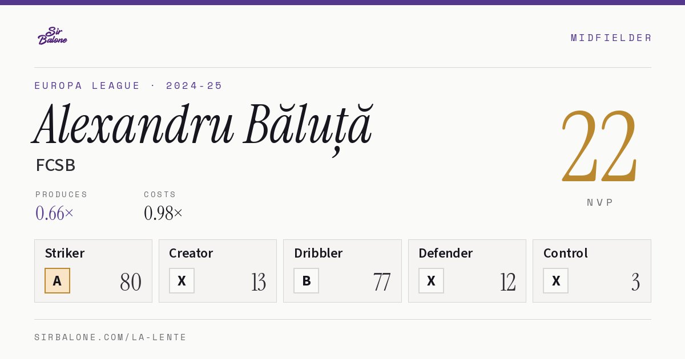This screenshot has width=685, height=359.
Task: Click the Striker score 80
Action: [x=131, y=282]
